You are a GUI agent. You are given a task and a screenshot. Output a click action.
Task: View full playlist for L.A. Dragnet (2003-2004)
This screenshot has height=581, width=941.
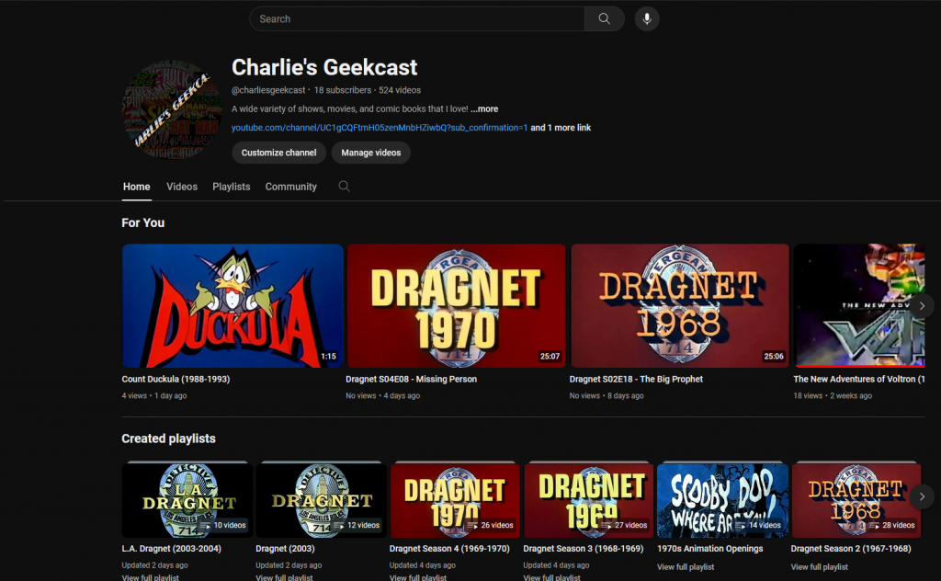point(153,576)
